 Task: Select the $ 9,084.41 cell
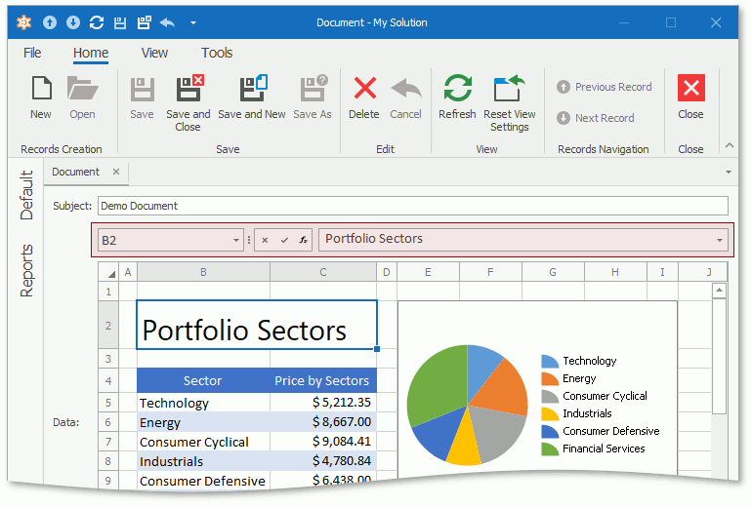coord(323,442)
